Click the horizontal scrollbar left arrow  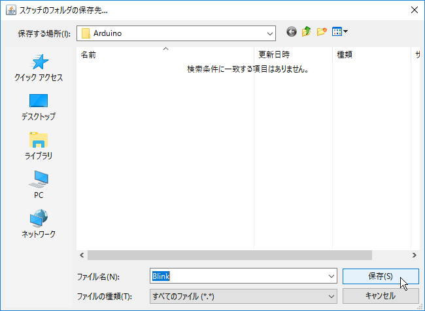pyautogui.click(x=82, y=255)
